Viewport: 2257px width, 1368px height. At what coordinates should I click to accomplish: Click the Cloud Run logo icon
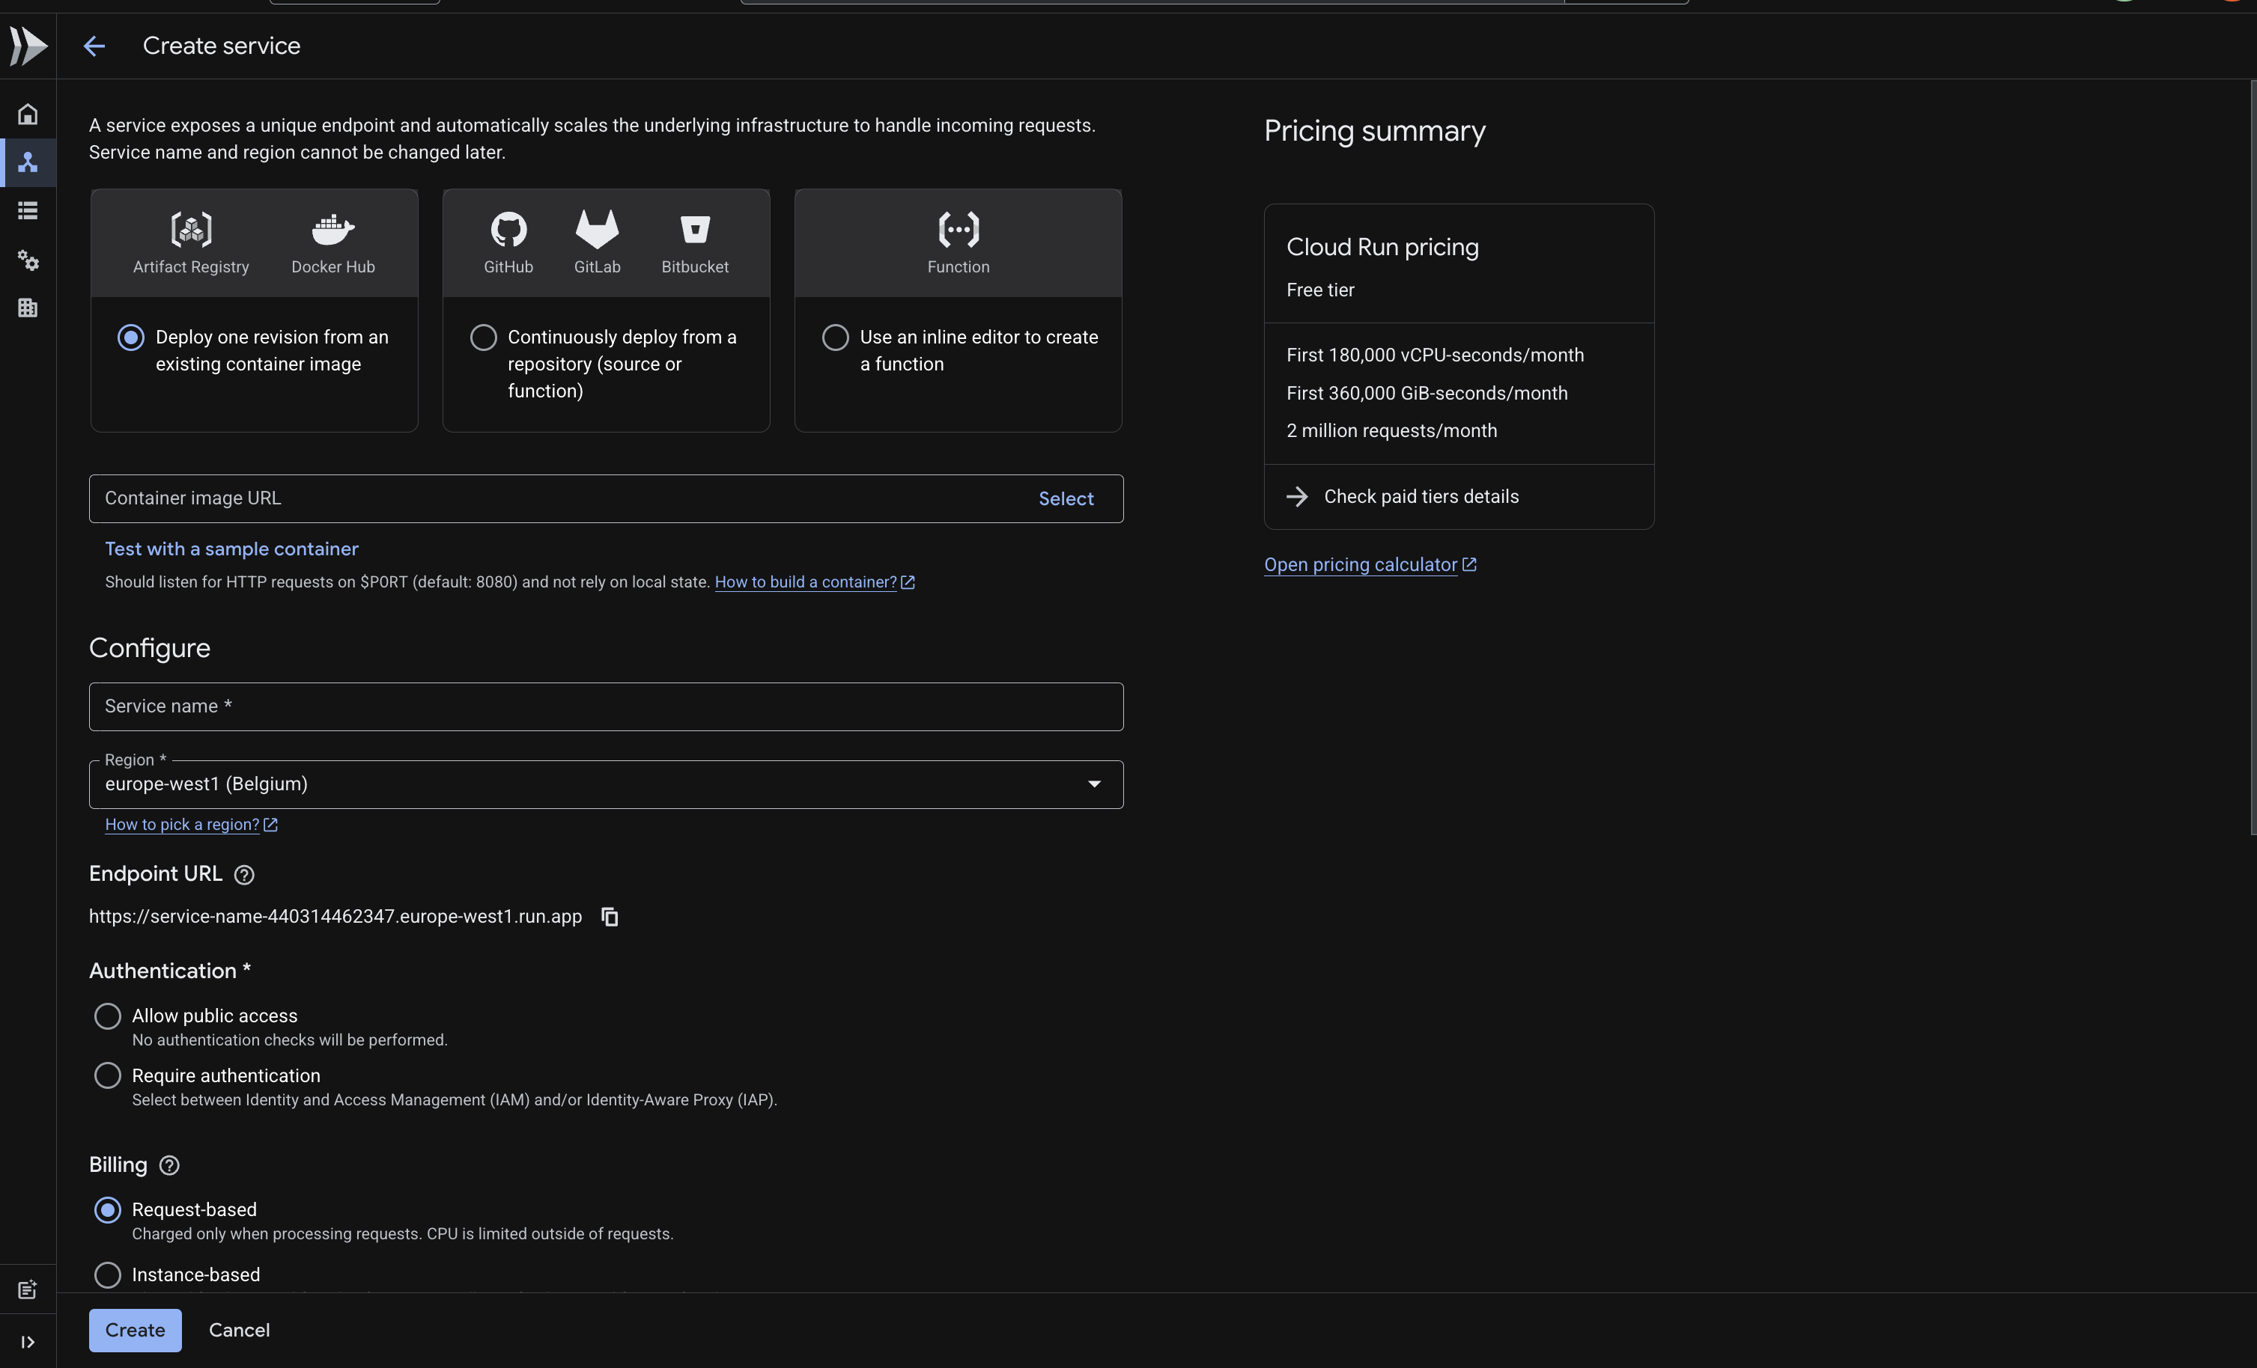point(28,46)
